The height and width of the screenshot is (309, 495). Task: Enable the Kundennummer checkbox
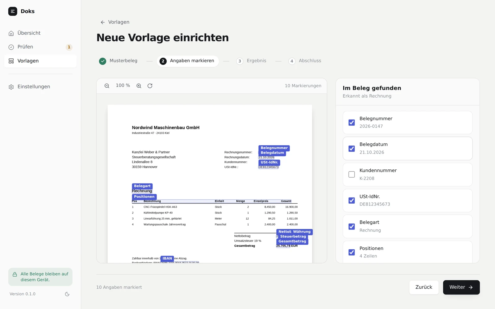click(352, 175)
